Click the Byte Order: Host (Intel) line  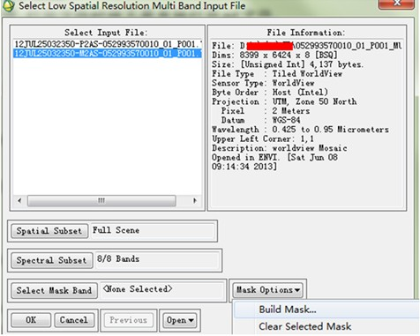coord(270,93)
